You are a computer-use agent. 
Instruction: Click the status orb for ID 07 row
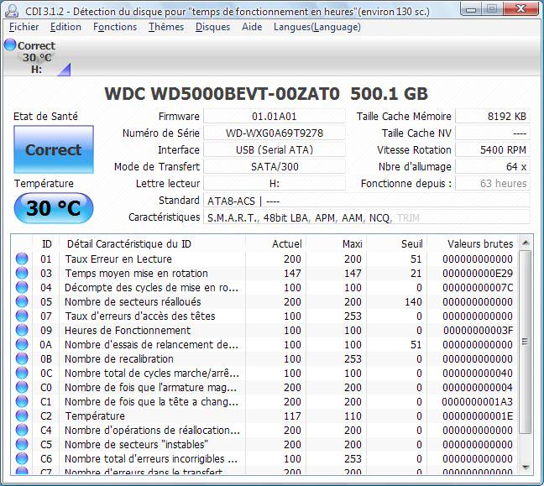(22, 316)
